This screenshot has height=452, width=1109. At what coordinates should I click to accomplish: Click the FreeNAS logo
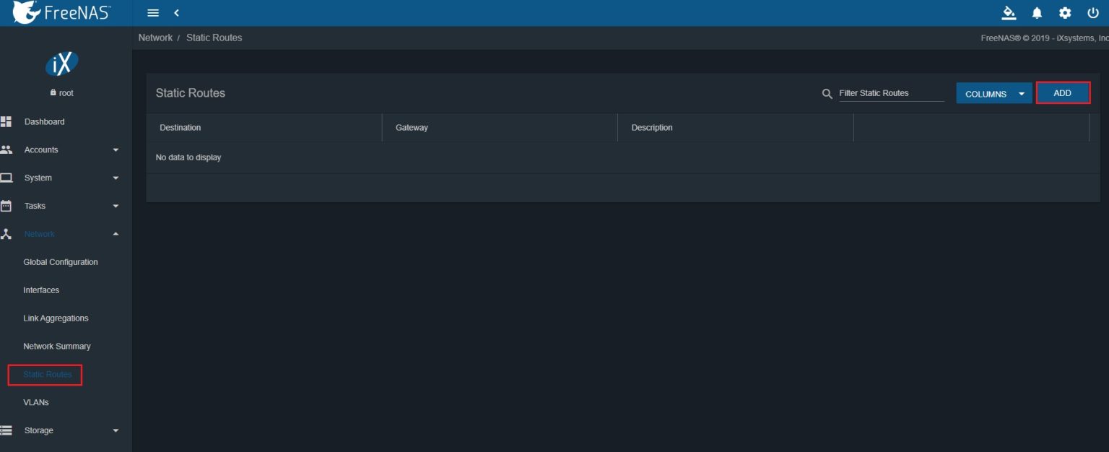pos(61,12)
